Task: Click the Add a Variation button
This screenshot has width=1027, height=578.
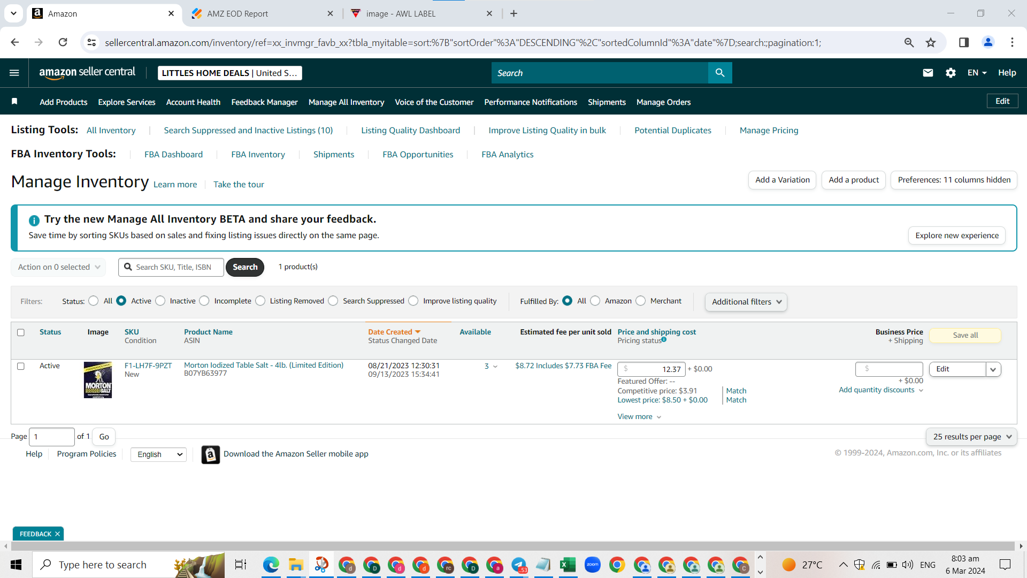Action: (783, 180)
